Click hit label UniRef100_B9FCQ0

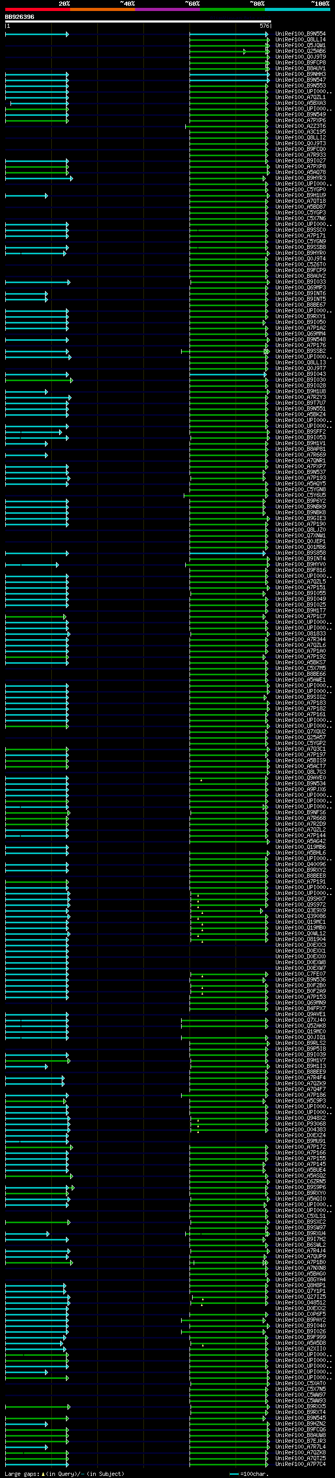300,149
